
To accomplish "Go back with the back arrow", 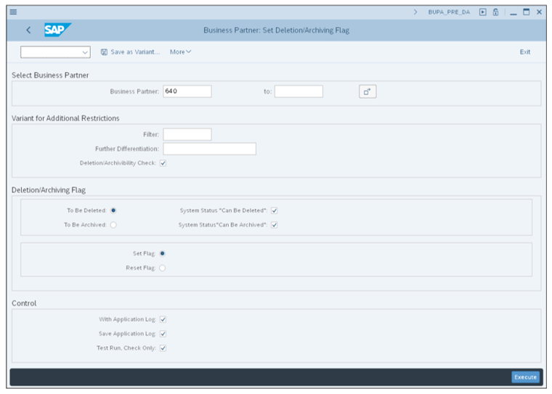I will click(28, 30).
